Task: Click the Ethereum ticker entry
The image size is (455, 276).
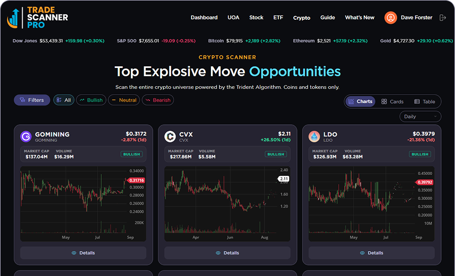Action: point(330,41)
